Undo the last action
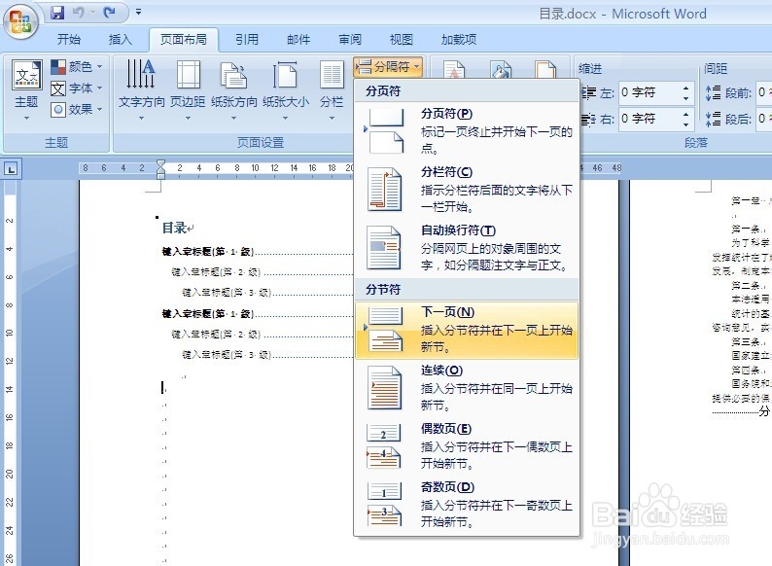This screenshot has height=566, width=772. (79, 13)
